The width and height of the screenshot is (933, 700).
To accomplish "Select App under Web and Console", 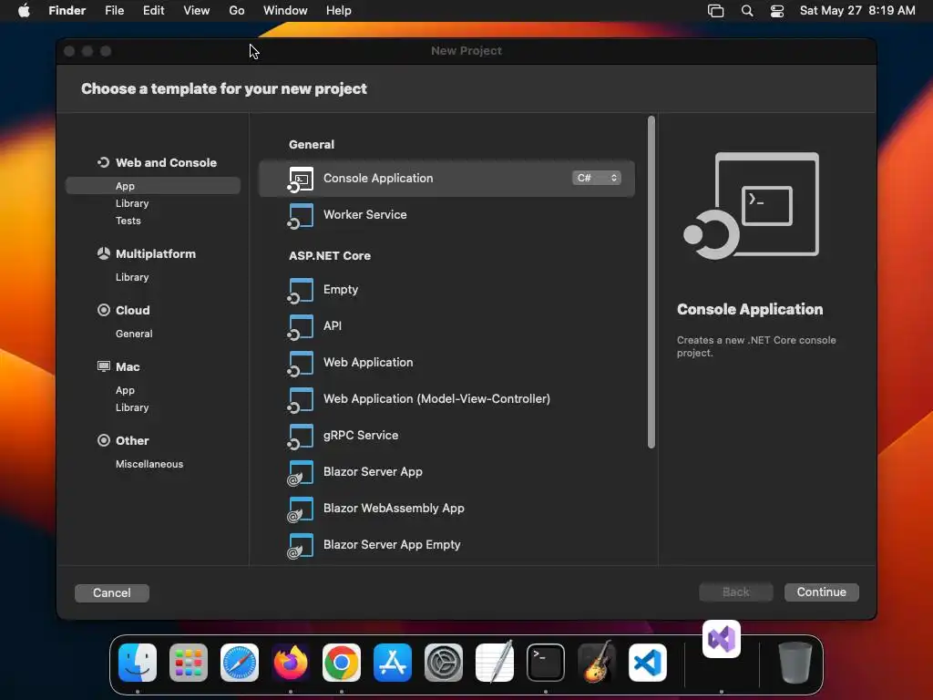I will click(153, 186).
